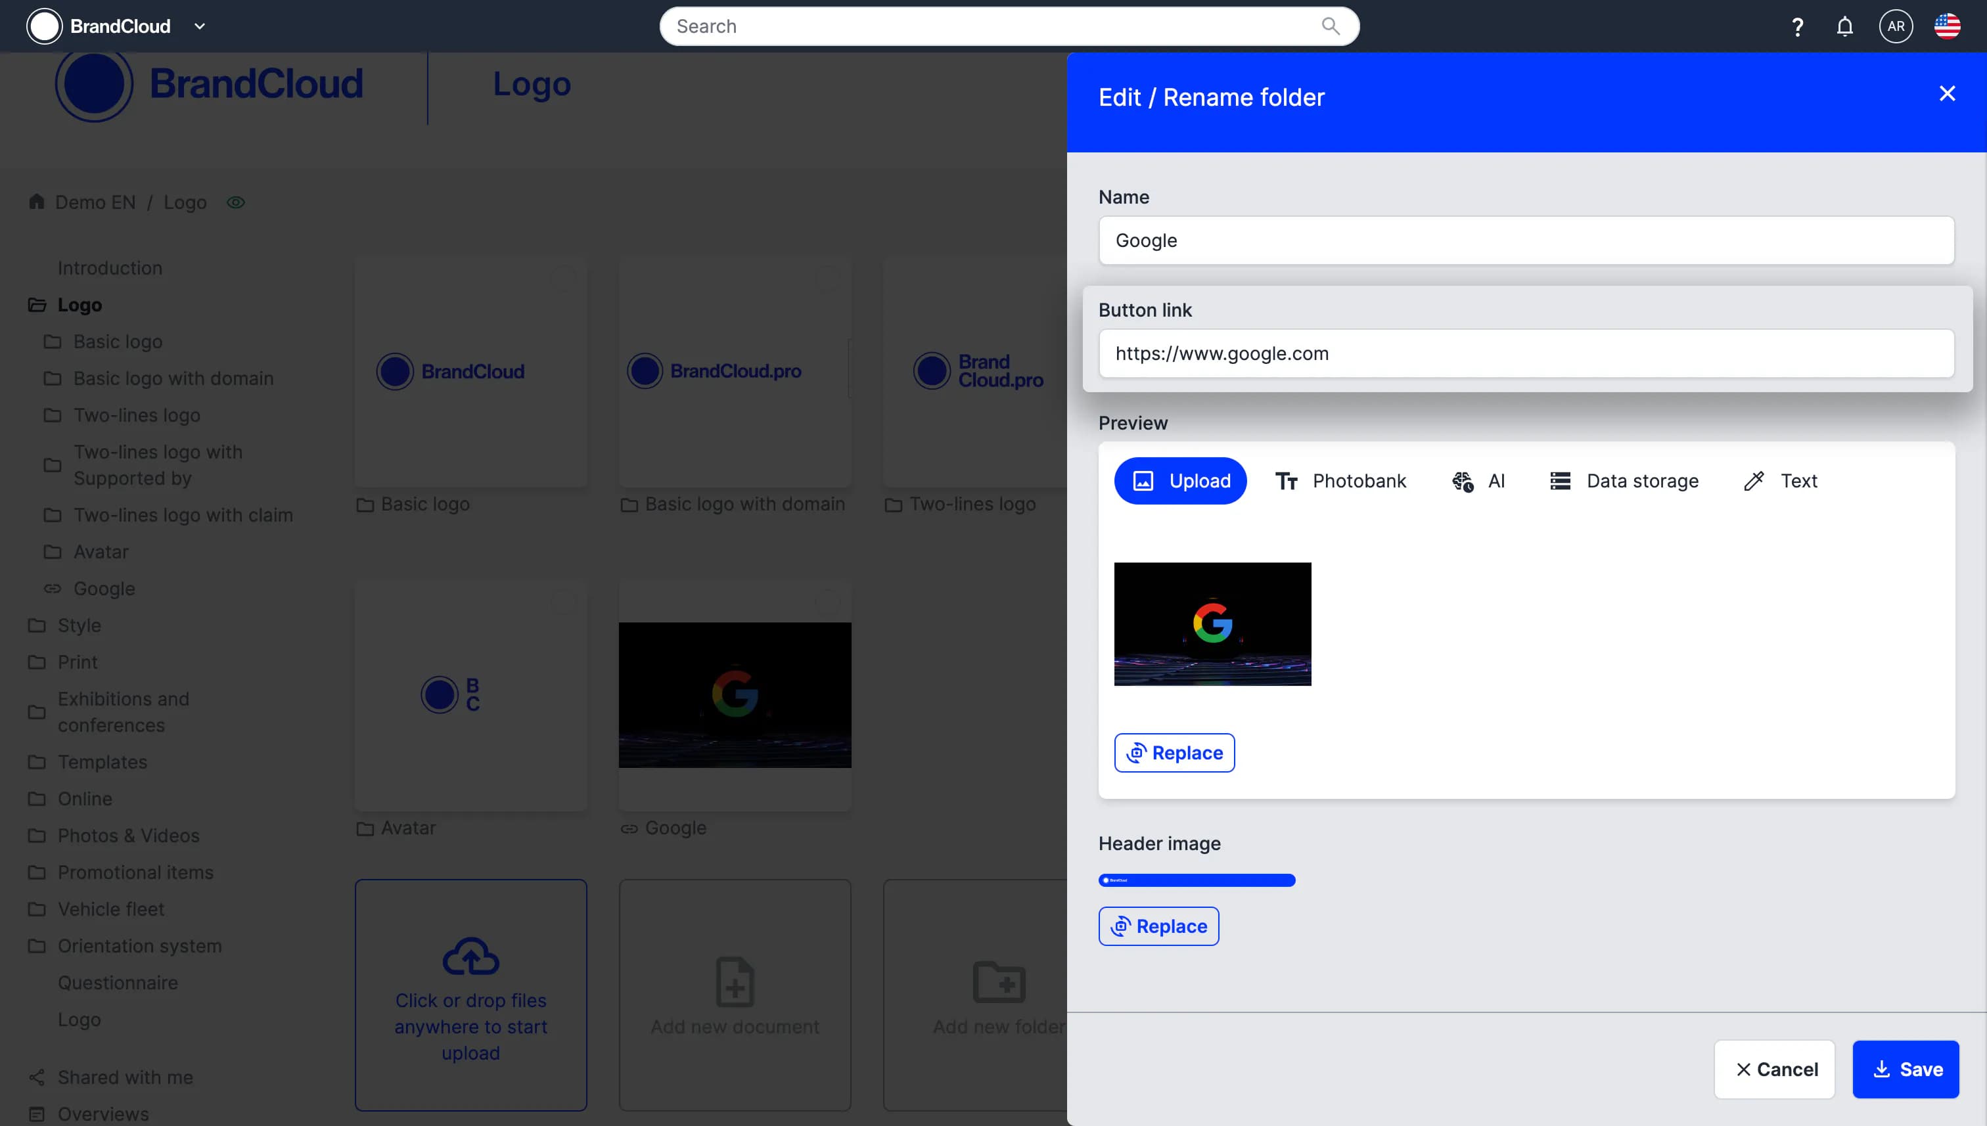Open the notifications bell
This screenshot has width=1987, height=1126.
(1844, 27)
